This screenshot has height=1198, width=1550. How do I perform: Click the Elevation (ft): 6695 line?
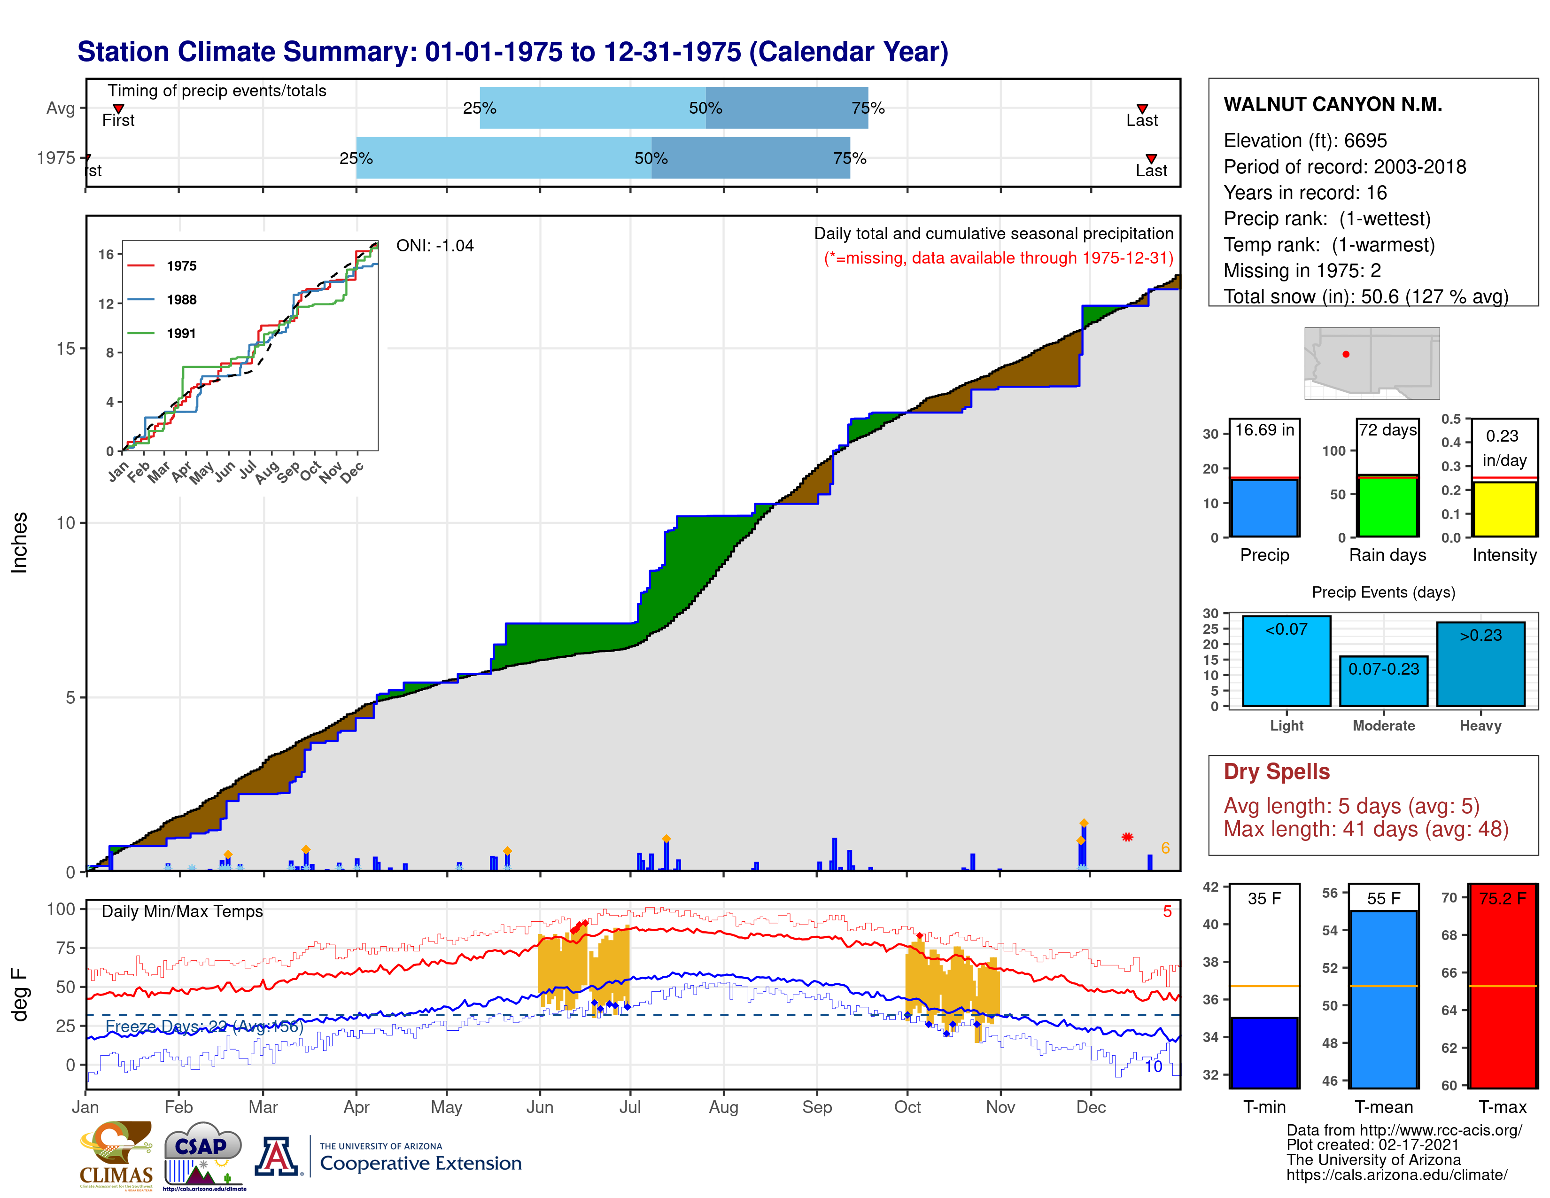[1304, 140]
